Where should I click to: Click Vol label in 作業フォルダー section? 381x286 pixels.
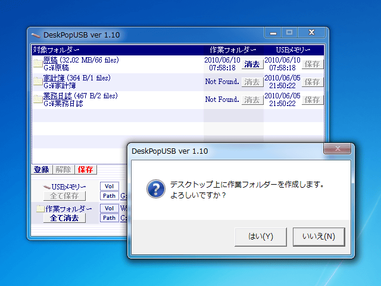coord(110,208)
